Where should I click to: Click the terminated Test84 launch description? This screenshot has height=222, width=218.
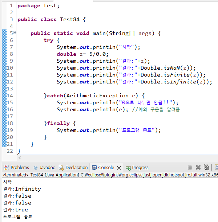coord(110,175)
